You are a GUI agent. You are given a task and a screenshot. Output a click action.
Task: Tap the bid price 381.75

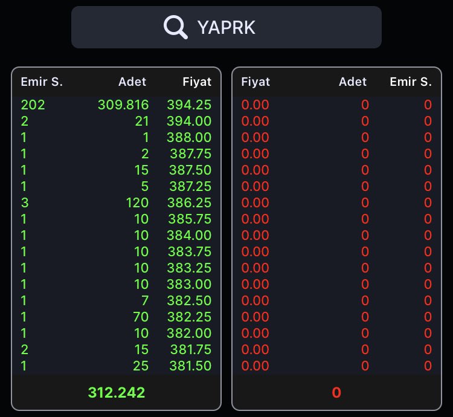click(x=191, y=350)
